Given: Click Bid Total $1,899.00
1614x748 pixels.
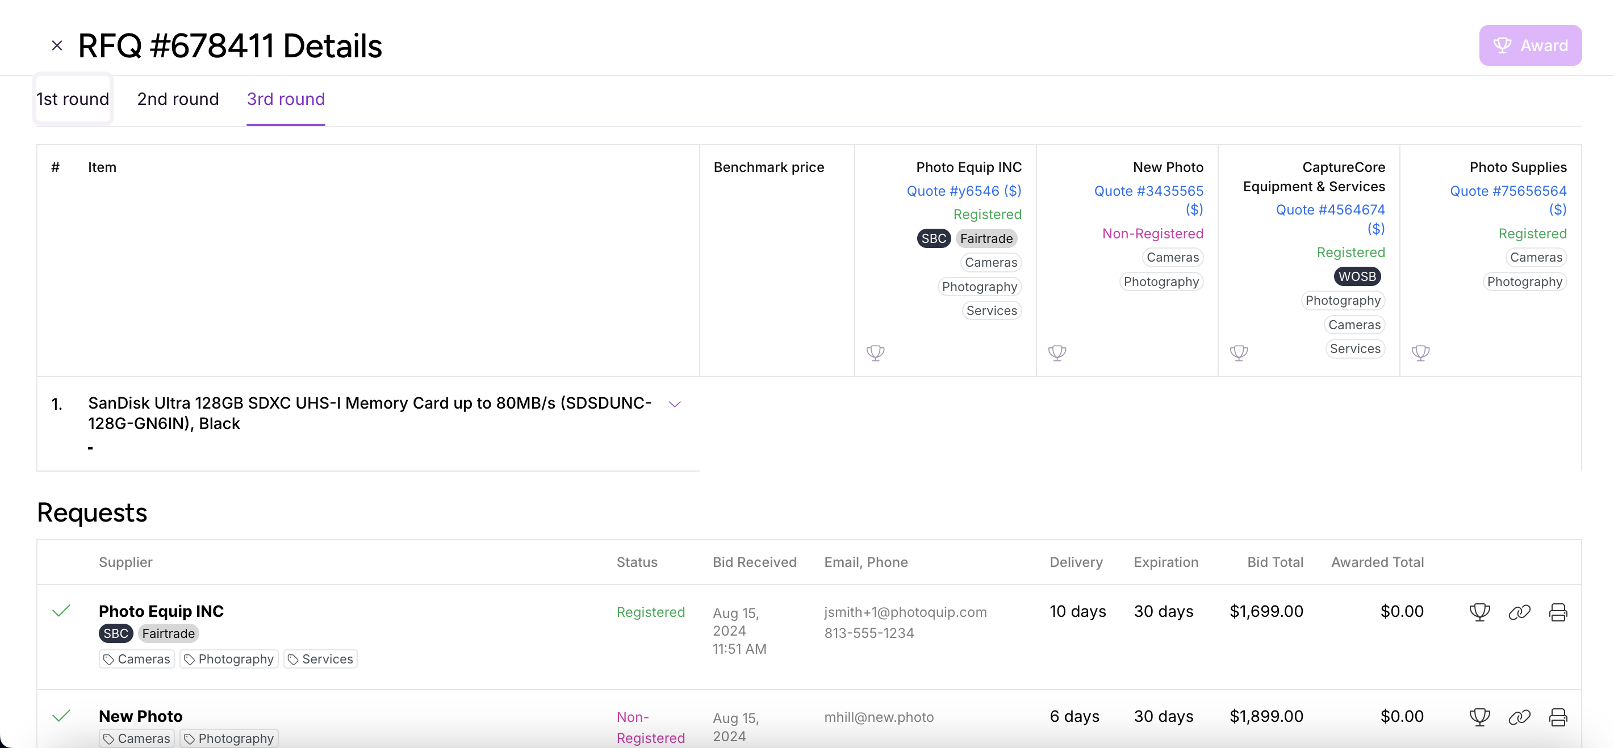Looking at the screenshot, I should [x=1266, y=716].
